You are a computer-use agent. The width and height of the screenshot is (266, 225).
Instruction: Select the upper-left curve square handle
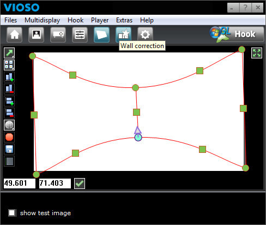tap(72, 75)
